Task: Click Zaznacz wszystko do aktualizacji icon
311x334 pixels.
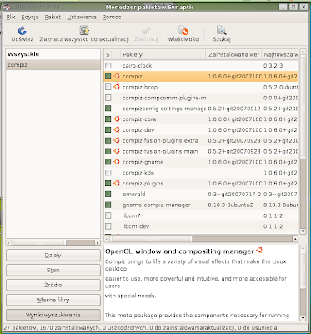Action: pyautogui.click(x=84, y=31)
